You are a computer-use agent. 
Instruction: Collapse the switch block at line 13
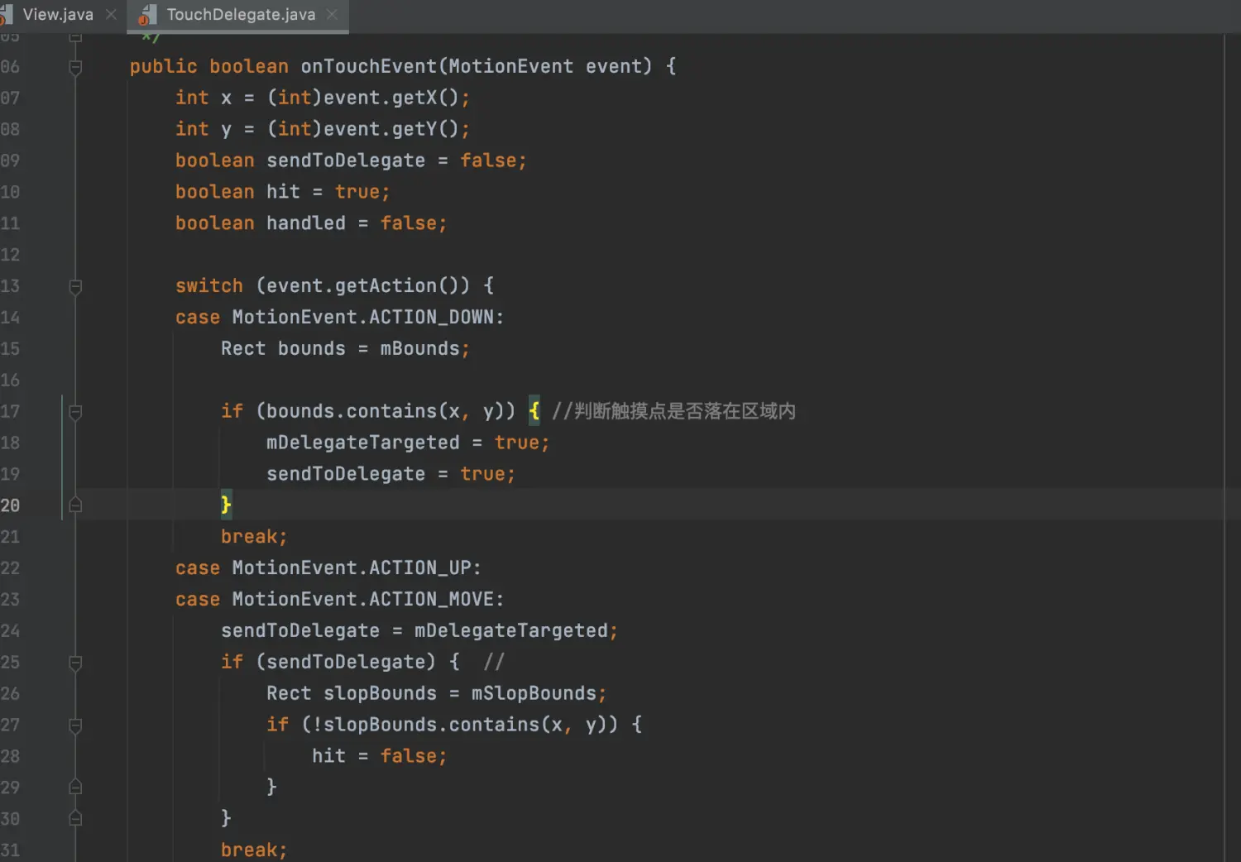tap(75, 286)
